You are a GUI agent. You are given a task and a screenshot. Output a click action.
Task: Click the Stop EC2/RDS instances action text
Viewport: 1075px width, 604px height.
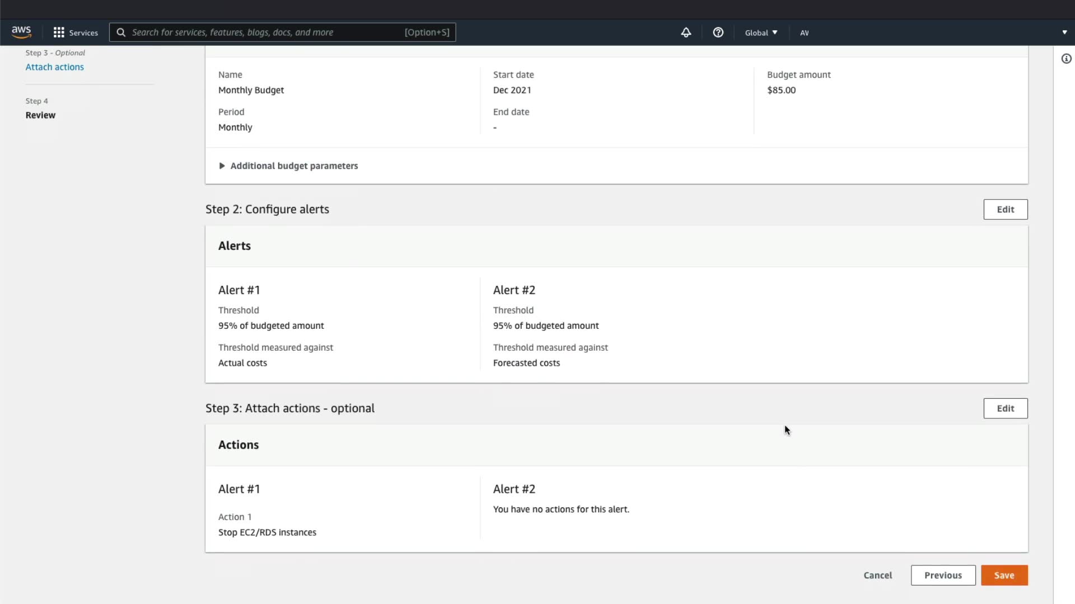[267, 532]
